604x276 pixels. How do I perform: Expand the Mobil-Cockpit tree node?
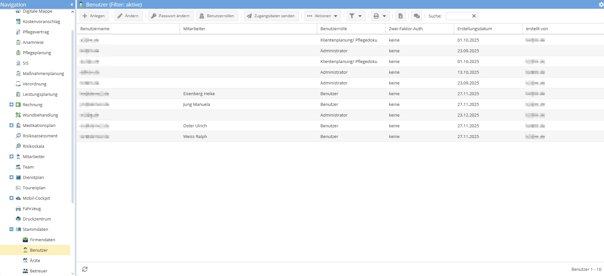click(x=11, y=198)
